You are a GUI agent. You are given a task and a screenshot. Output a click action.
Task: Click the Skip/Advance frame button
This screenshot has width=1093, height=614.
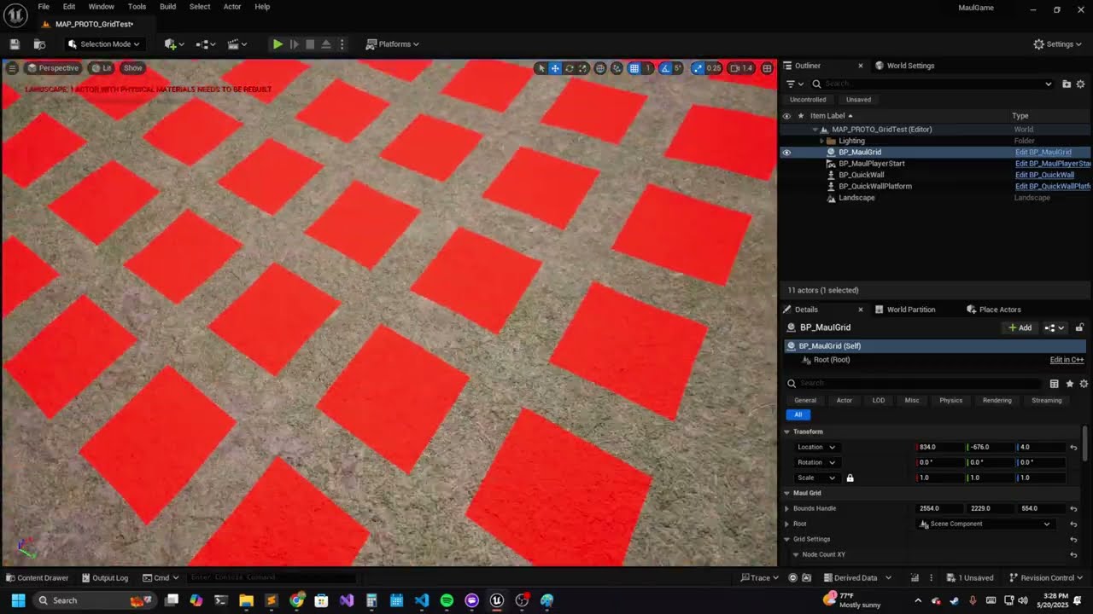294,43
